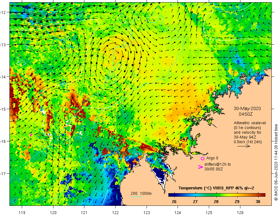Click the magenta drifter marker near 119.3E
278x215 pixels.
click(31, 135)
